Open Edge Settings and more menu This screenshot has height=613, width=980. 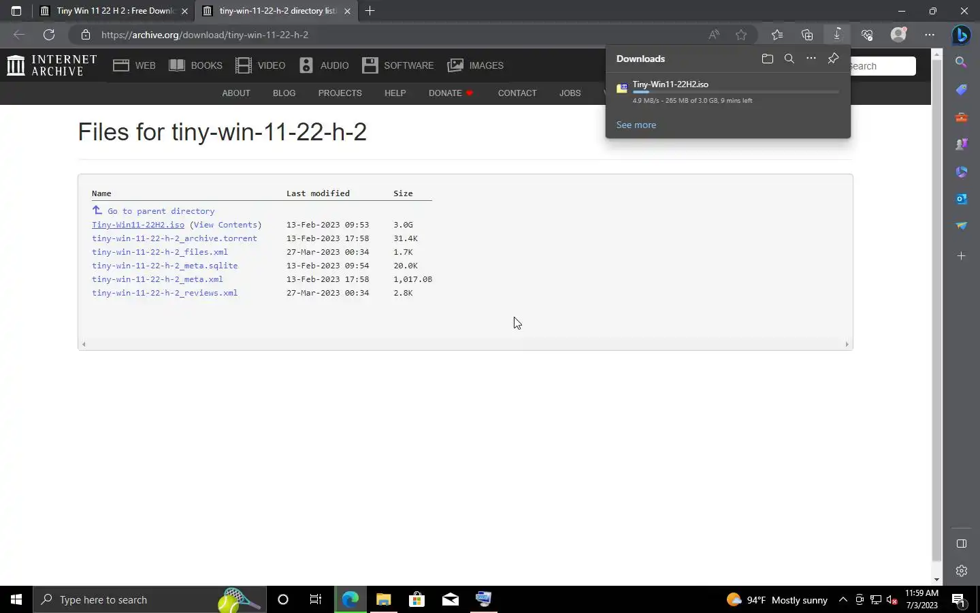pos(930,35)
